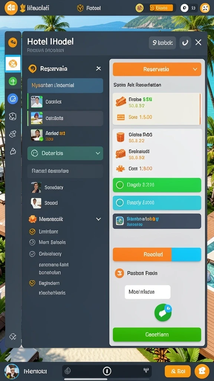The width and height of the screenshot is (214, 381).
Task: Click the Moel mlaraa input field
Action: click(x=147, y=292)
